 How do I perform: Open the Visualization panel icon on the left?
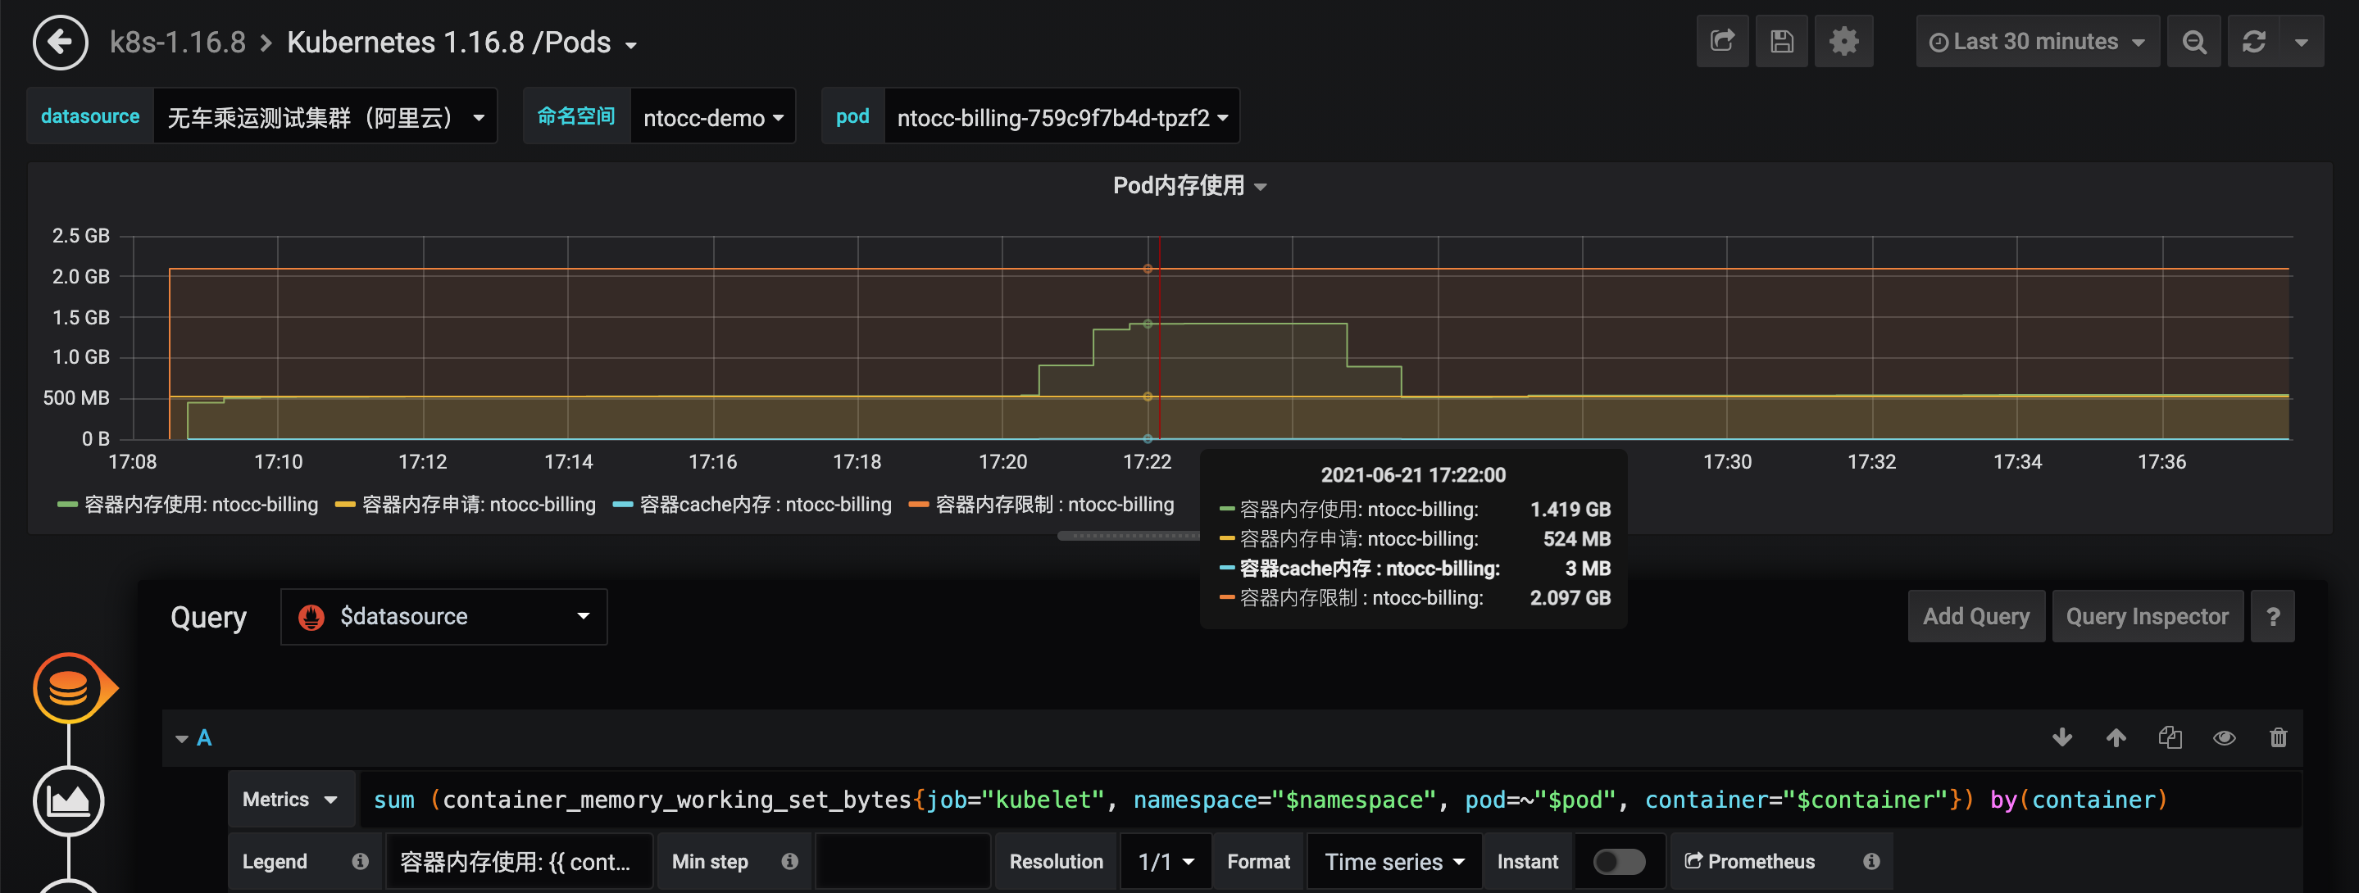(x=70, y=800)
